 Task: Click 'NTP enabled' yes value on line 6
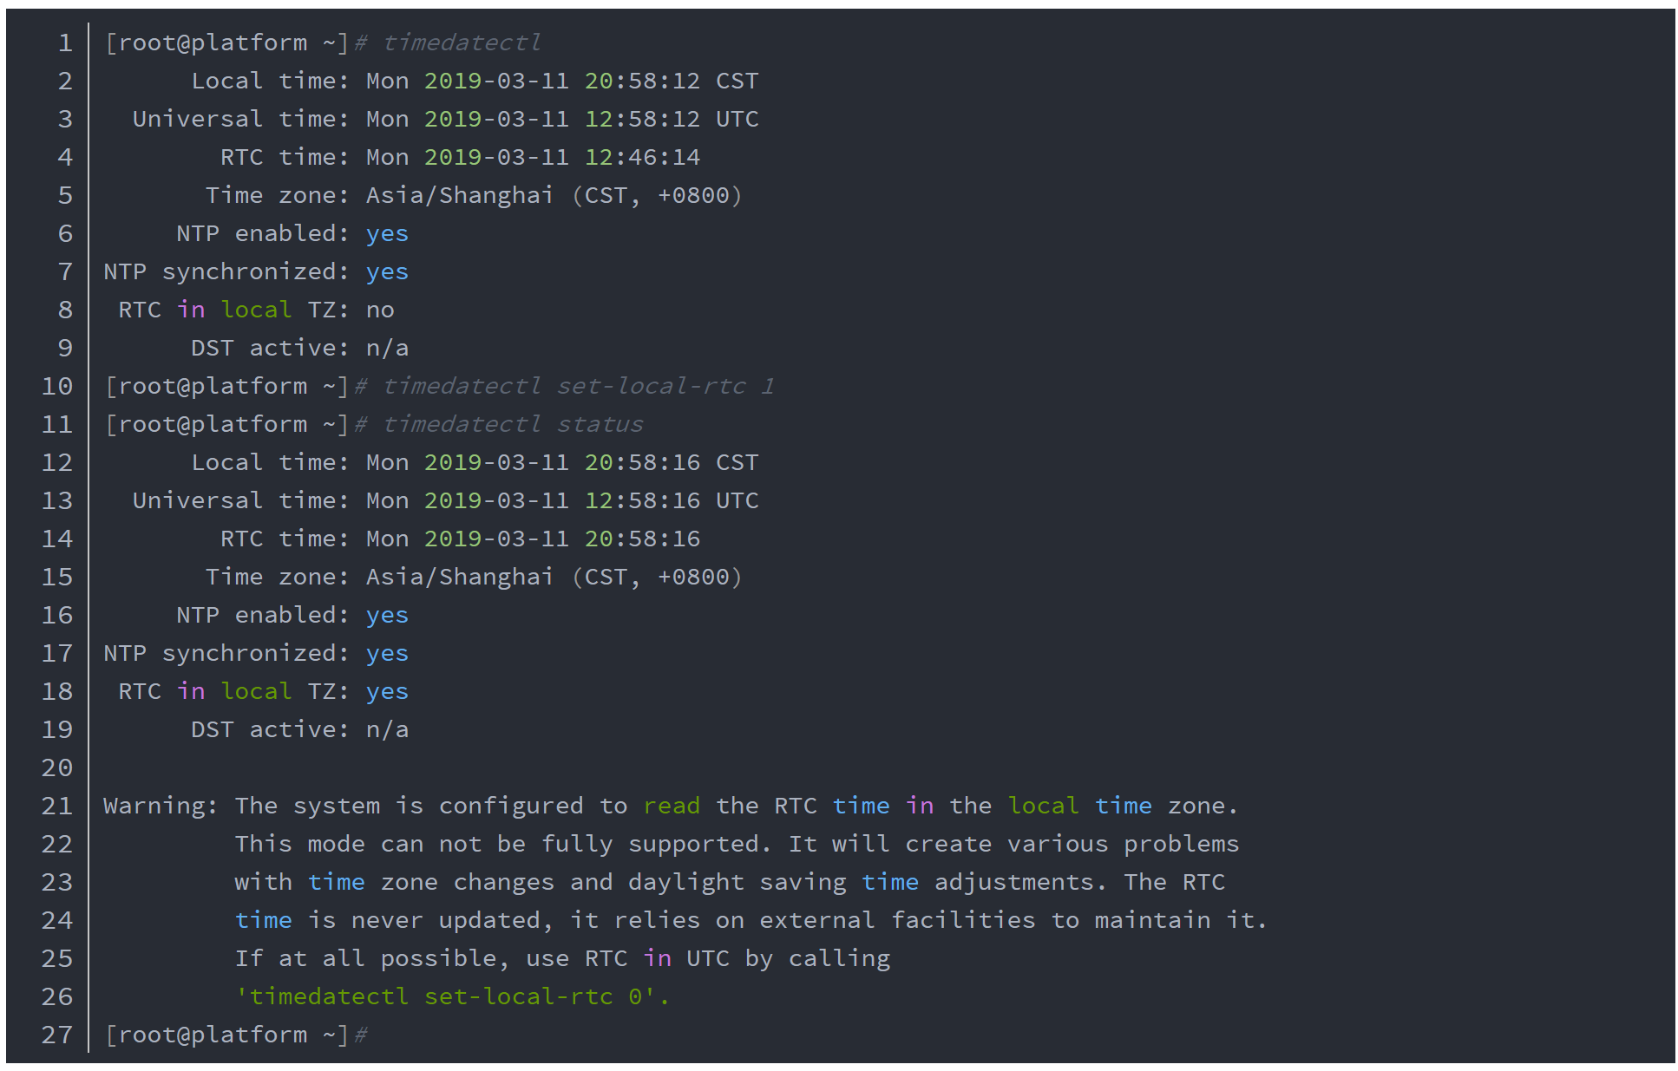click(x=387, y=233)
